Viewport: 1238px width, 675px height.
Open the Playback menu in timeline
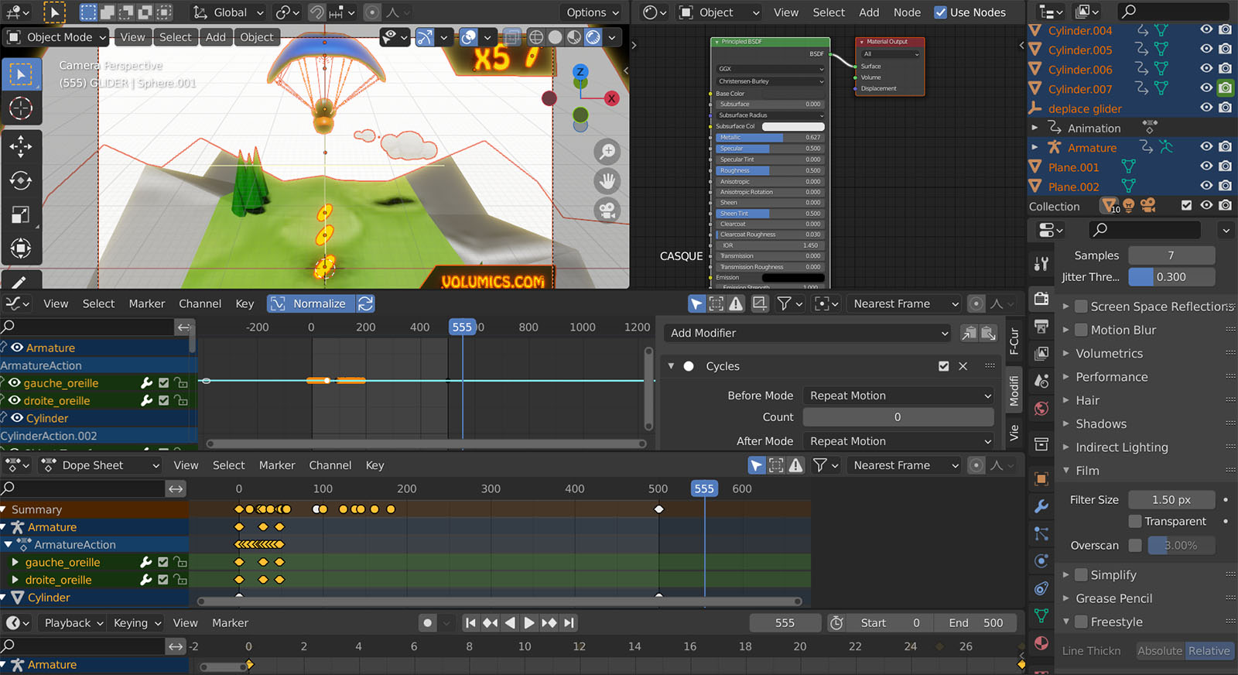(x=68, y=623)
